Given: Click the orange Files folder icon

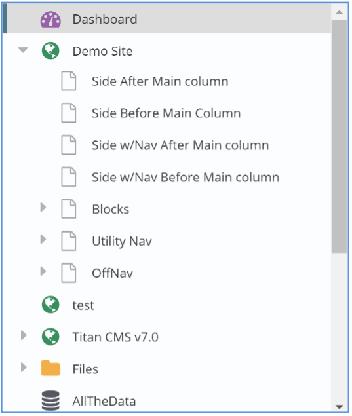Looking at the screenshot, I should [50, 368].
